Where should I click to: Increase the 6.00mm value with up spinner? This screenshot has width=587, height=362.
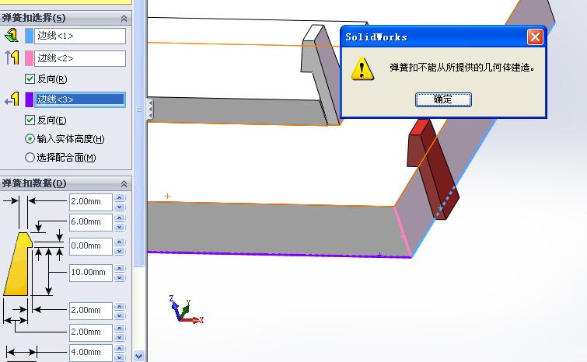coord(120,218)
